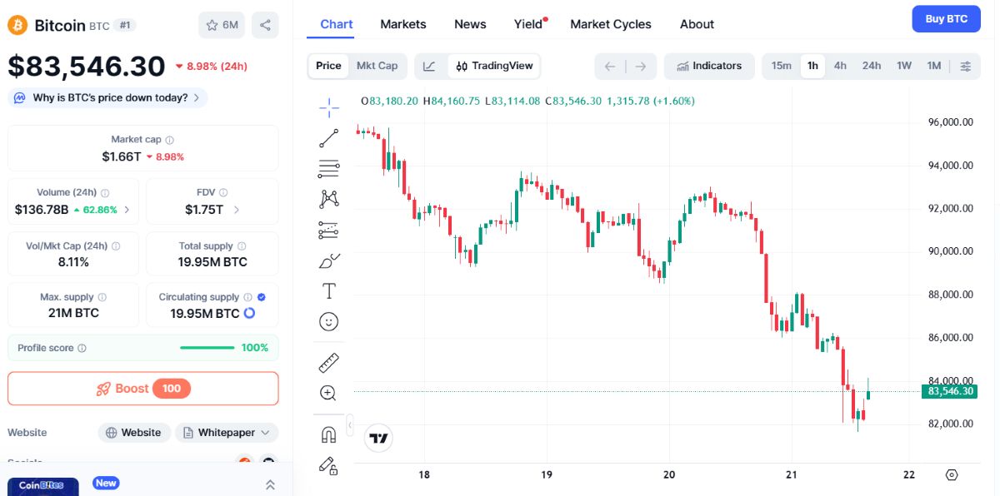Open 'Why is BTC's price down today?'
Image resolution: width=1000 pixels, height=496 pixels.
[x=107, y=97]
